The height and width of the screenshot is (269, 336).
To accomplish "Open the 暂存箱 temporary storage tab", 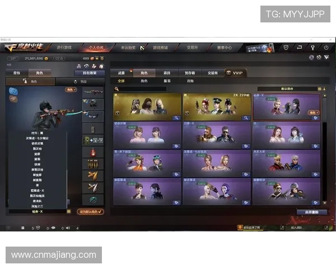I will [190, 73].
